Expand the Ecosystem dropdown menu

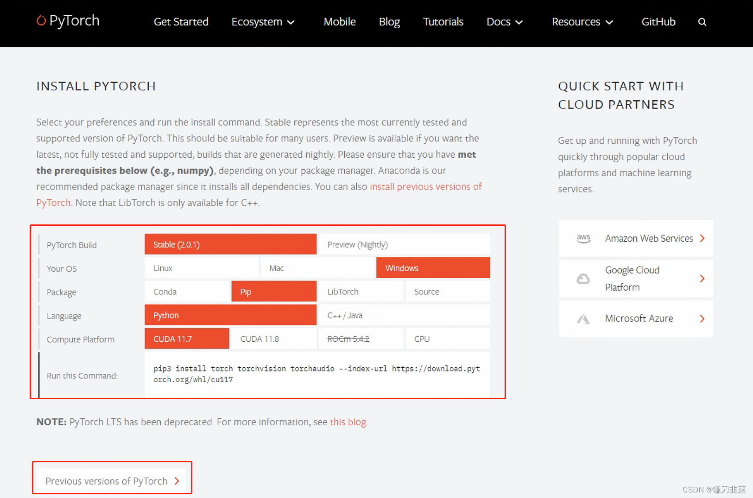[263, 22]
